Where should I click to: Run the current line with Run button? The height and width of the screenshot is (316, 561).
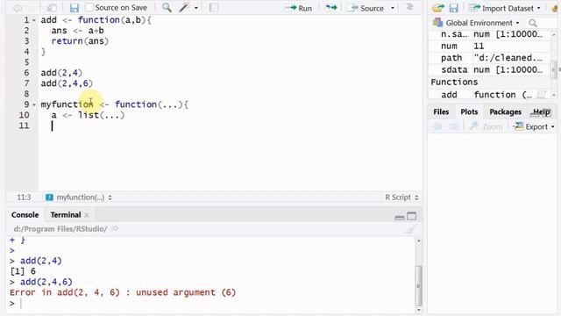[x=299, y=8]
